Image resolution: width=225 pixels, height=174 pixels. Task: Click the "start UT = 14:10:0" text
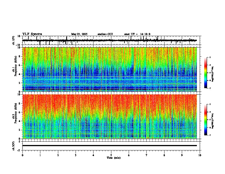137,34
